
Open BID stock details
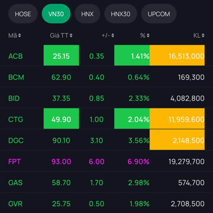(x=15, y=98)
